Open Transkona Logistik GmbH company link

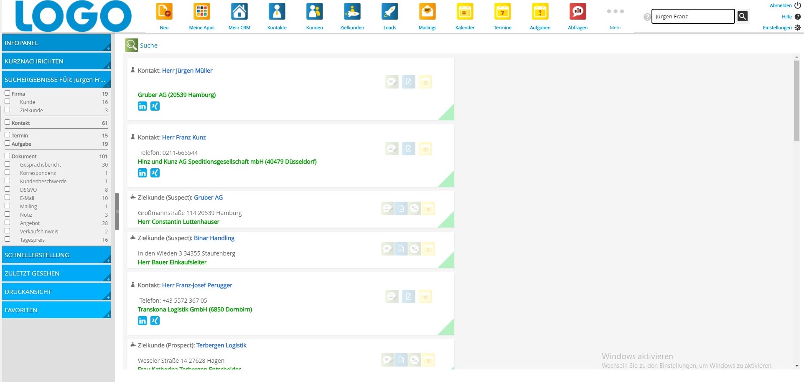click(195, 309)
